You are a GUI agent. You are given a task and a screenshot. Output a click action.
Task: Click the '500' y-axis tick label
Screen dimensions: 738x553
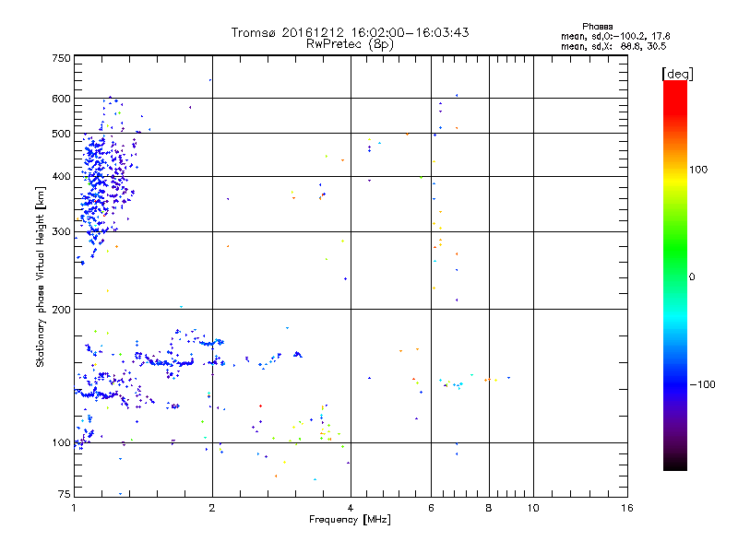tap(62, 134)
